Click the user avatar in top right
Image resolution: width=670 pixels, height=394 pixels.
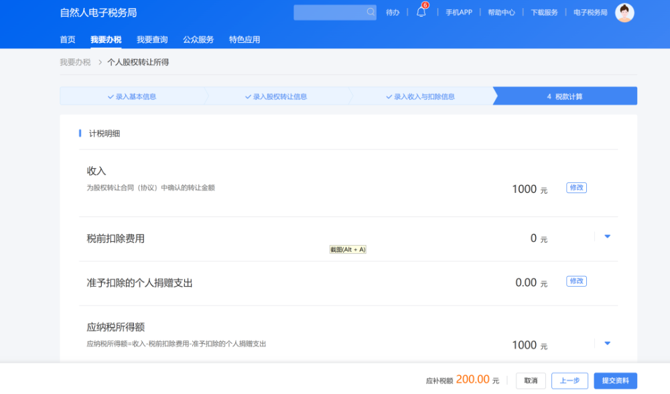pos(624,11)
